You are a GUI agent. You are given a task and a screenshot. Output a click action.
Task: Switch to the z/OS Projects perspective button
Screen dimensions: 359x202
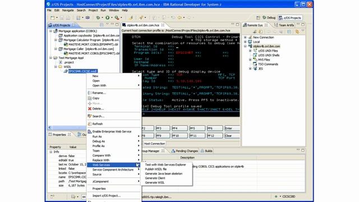(x=290, y=17)
